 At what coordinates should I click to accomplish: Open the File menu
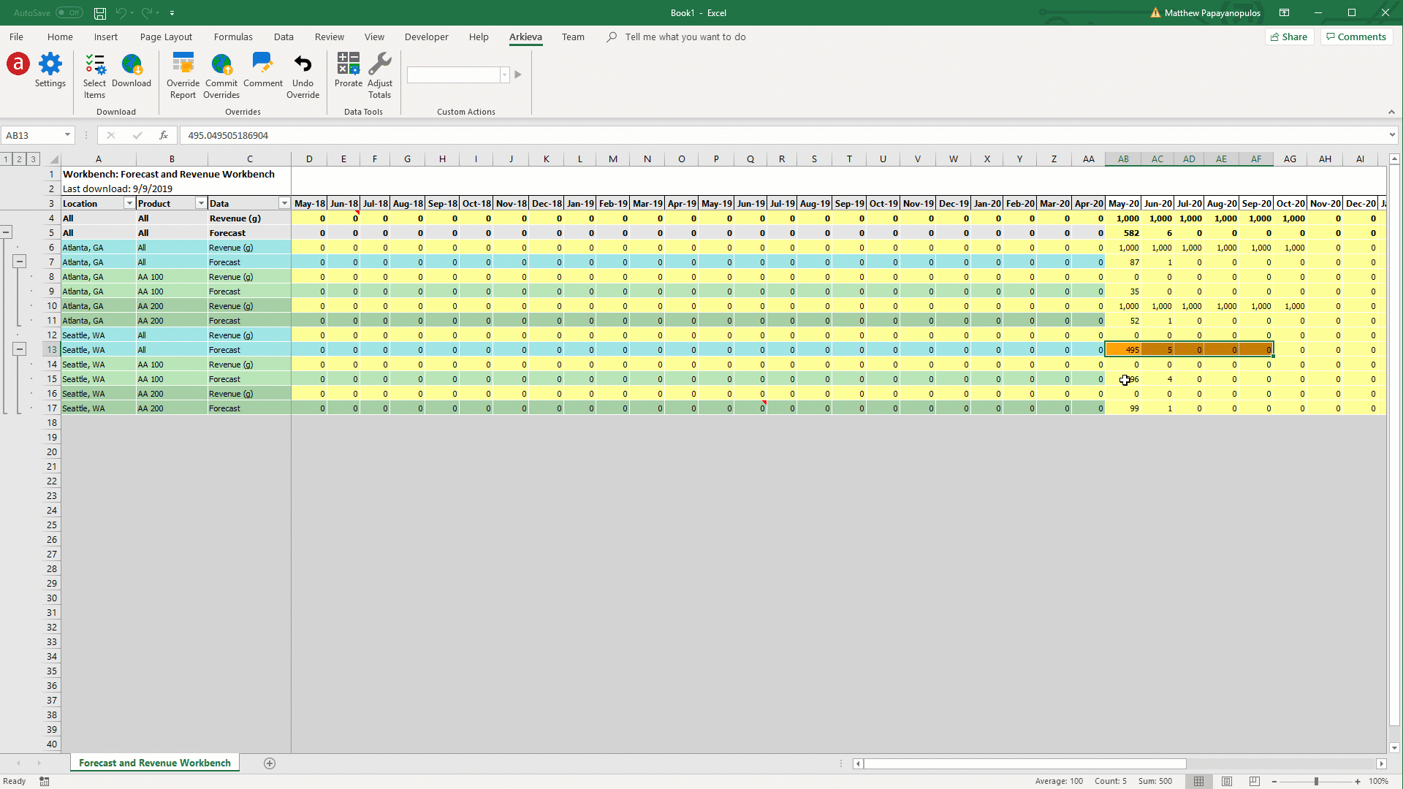(16, 37)
